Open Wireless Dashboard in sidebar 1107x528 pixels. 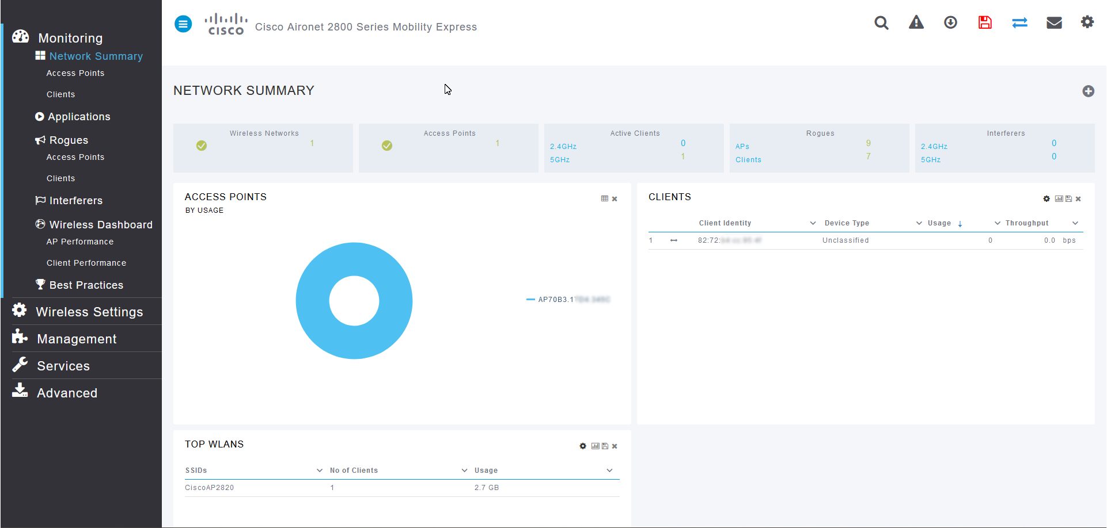tap(101, 224)
